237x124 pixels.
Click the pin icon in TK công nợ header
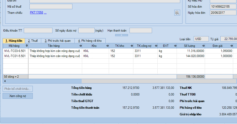click(x=156, y=46)
